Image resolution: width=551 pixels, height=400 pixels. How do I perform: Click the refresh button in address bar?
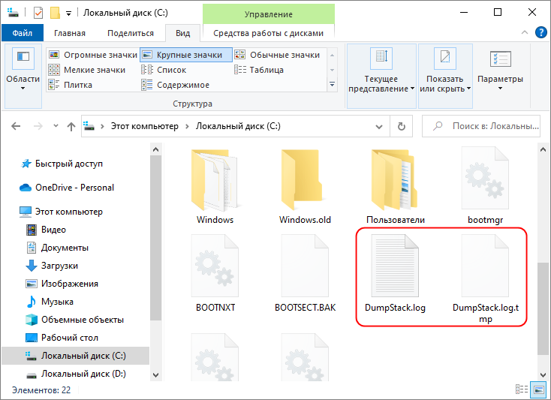click(x=402, y=126)
